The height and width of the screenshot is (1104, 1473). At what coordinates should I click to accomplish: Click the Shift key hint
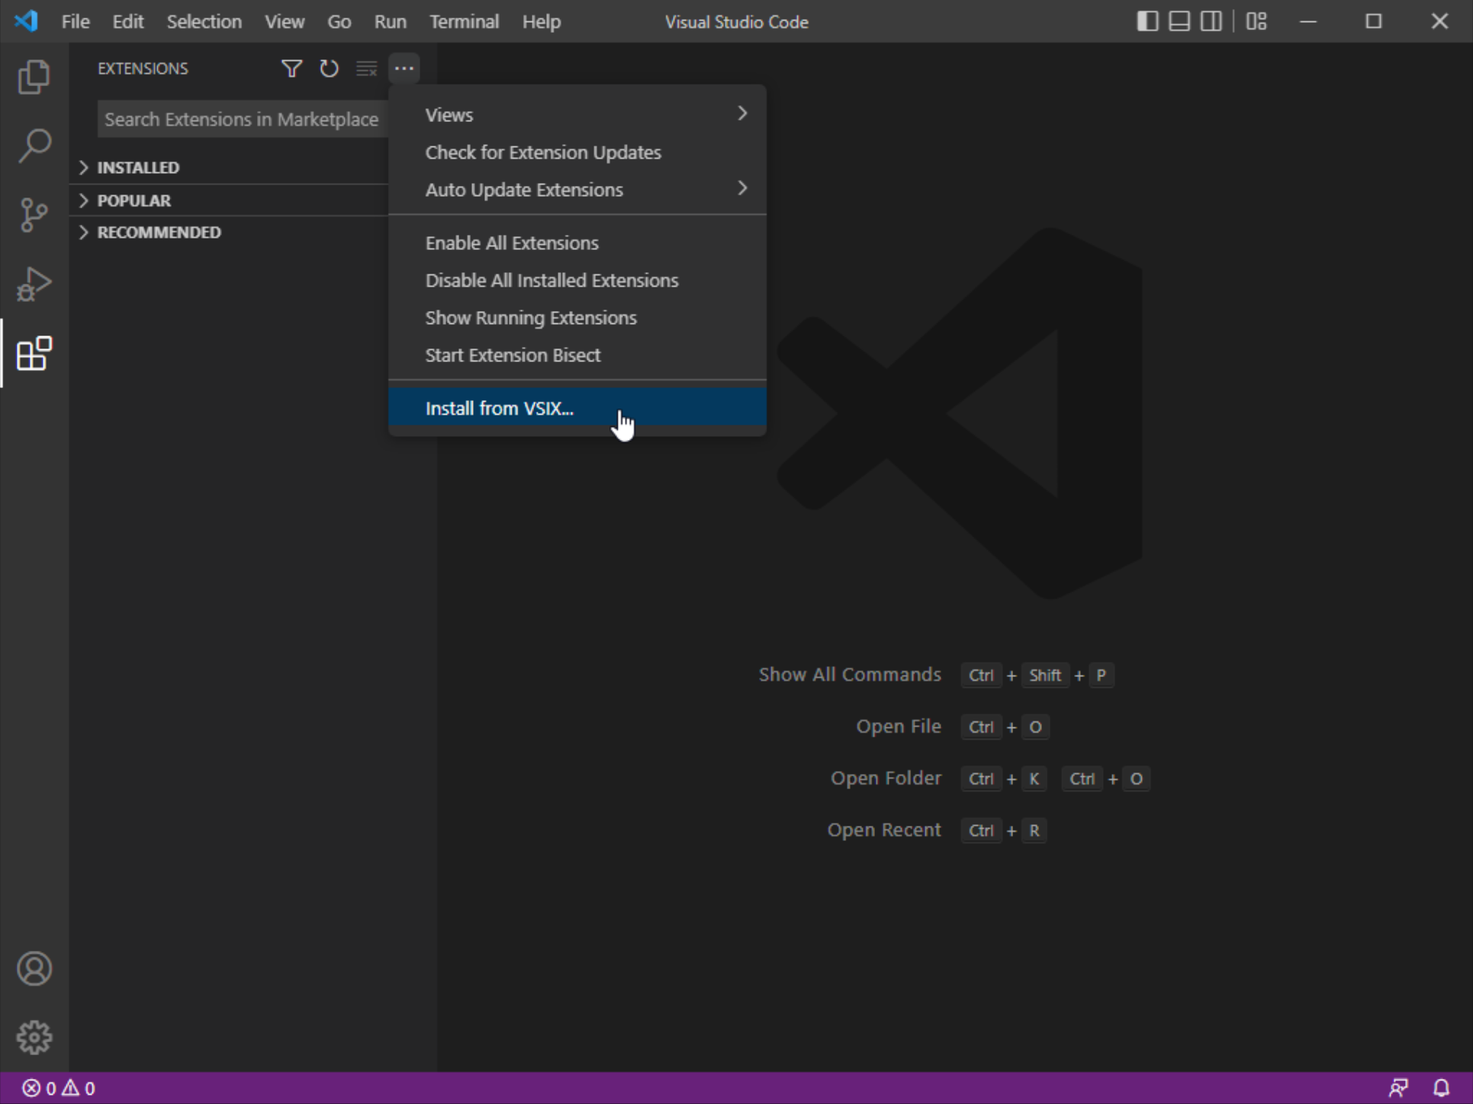(1045, 675)
